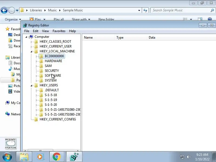Click the Data column header
Image resolution: width=216 pixels, height=162 pixels.
click(x=181, y=38)
